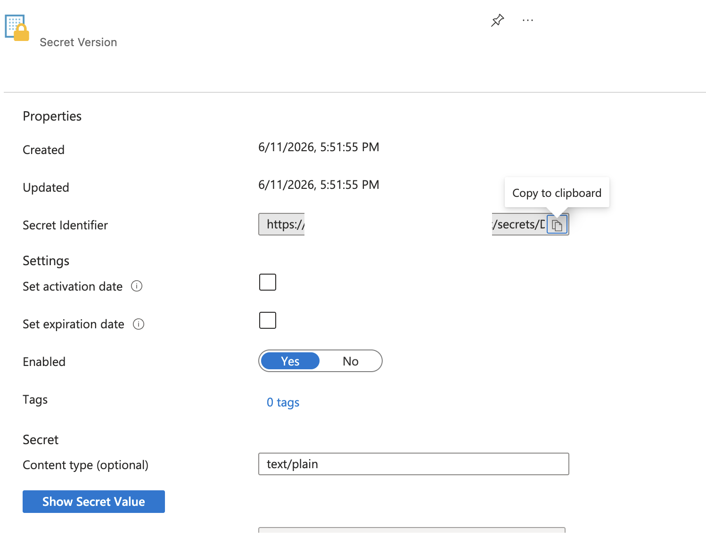The width and height of the screenshot is (706, 536).
Task: Click the Tags label
Action: coord(35,399)
